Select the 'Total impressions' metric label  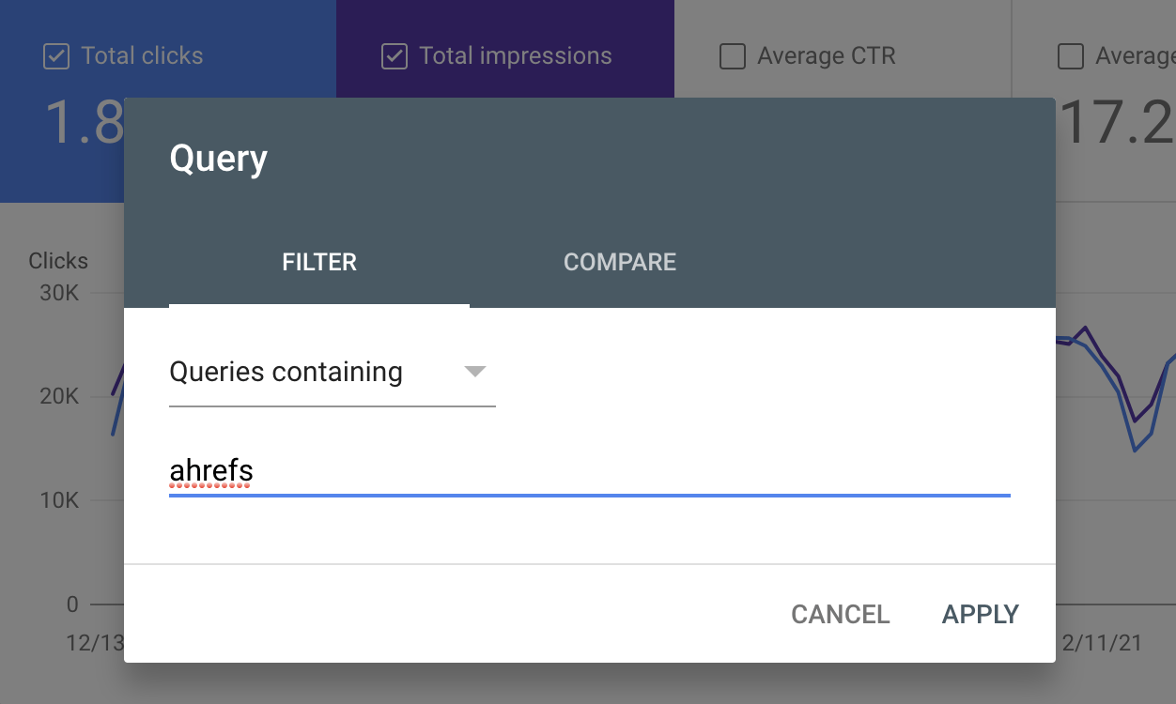[x=516, y=56]
